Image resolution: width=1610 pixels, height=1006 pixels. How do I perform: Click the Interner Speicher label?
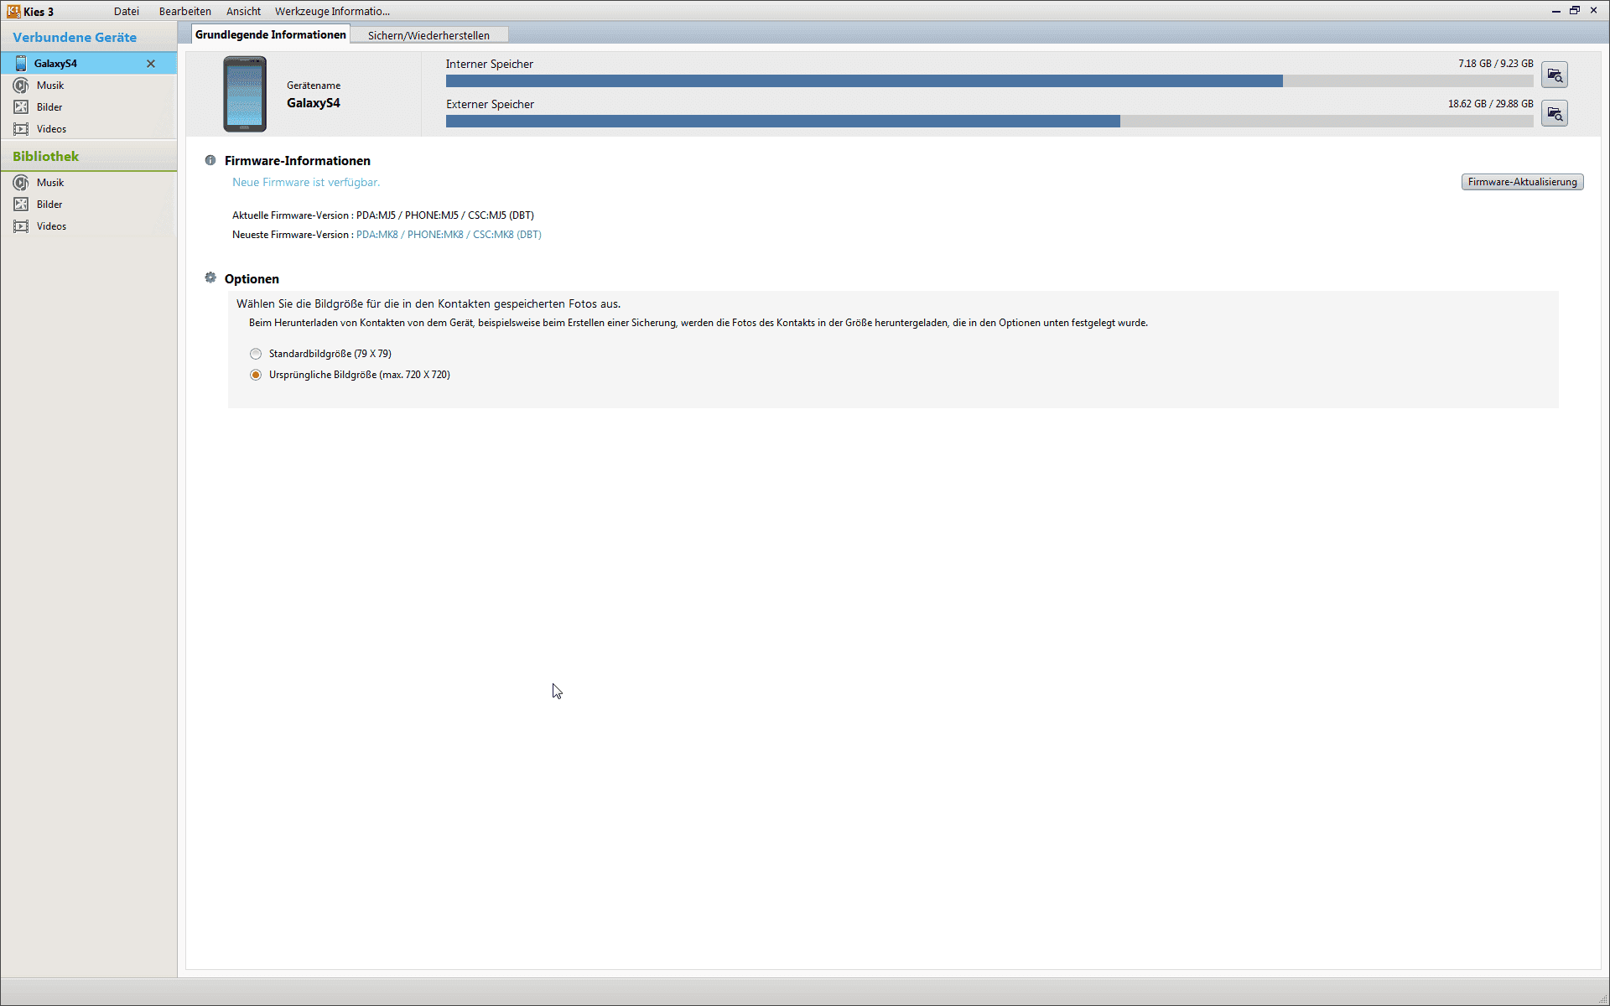click(x=490, y=65)
